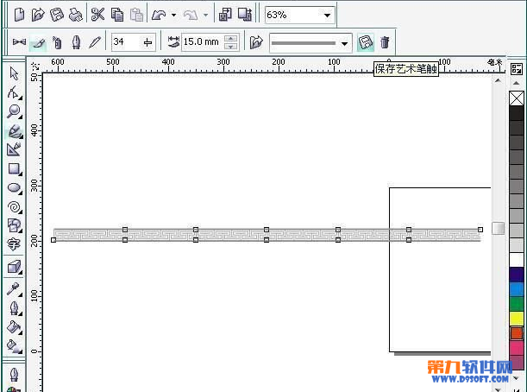
Task: Expand the undo history list arrow
Action: tap(173, 16)
